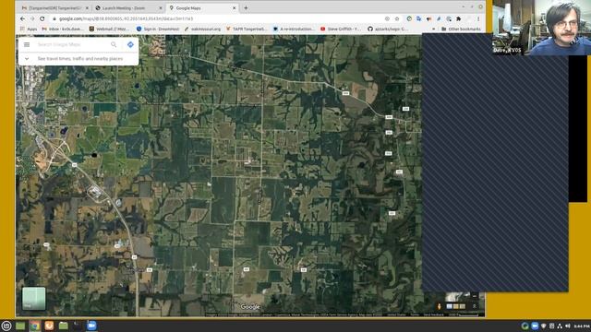Click the Send feedback link on the map

coord(433,314)
